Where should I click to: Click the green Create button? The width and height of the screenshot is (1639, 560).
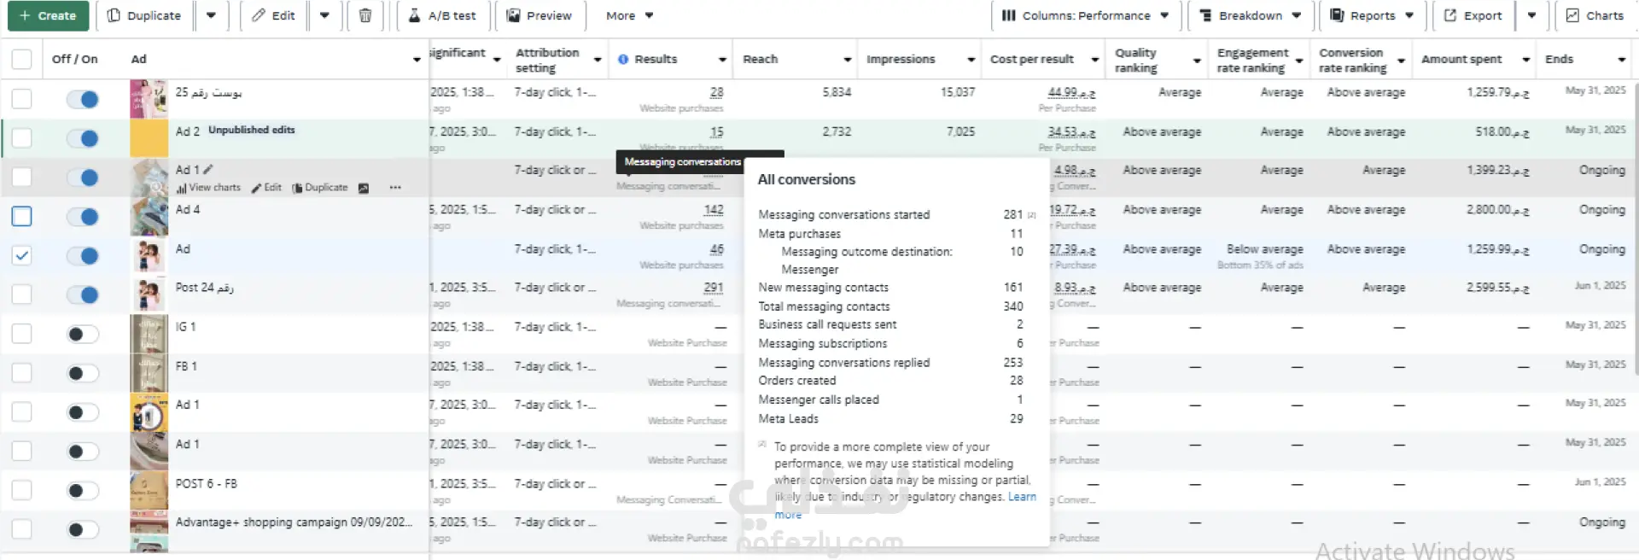pyautogui.click(x=48, y=15)
